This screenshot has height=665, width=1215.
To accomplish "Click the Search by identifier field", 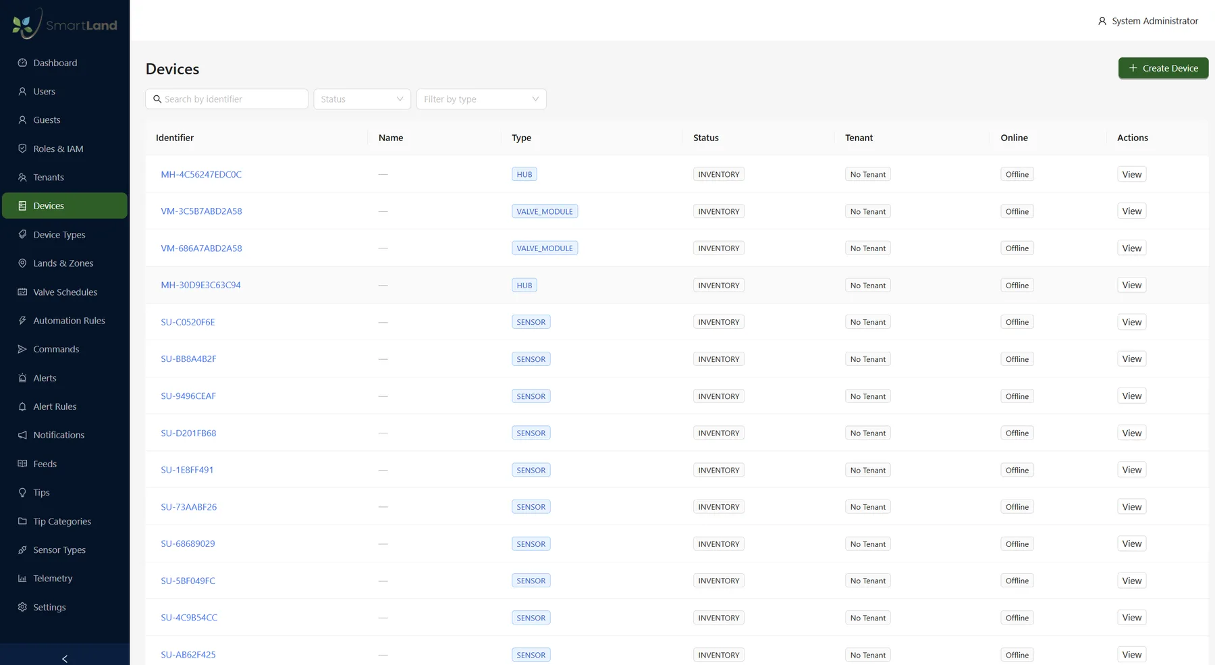I will pos(227,99).
